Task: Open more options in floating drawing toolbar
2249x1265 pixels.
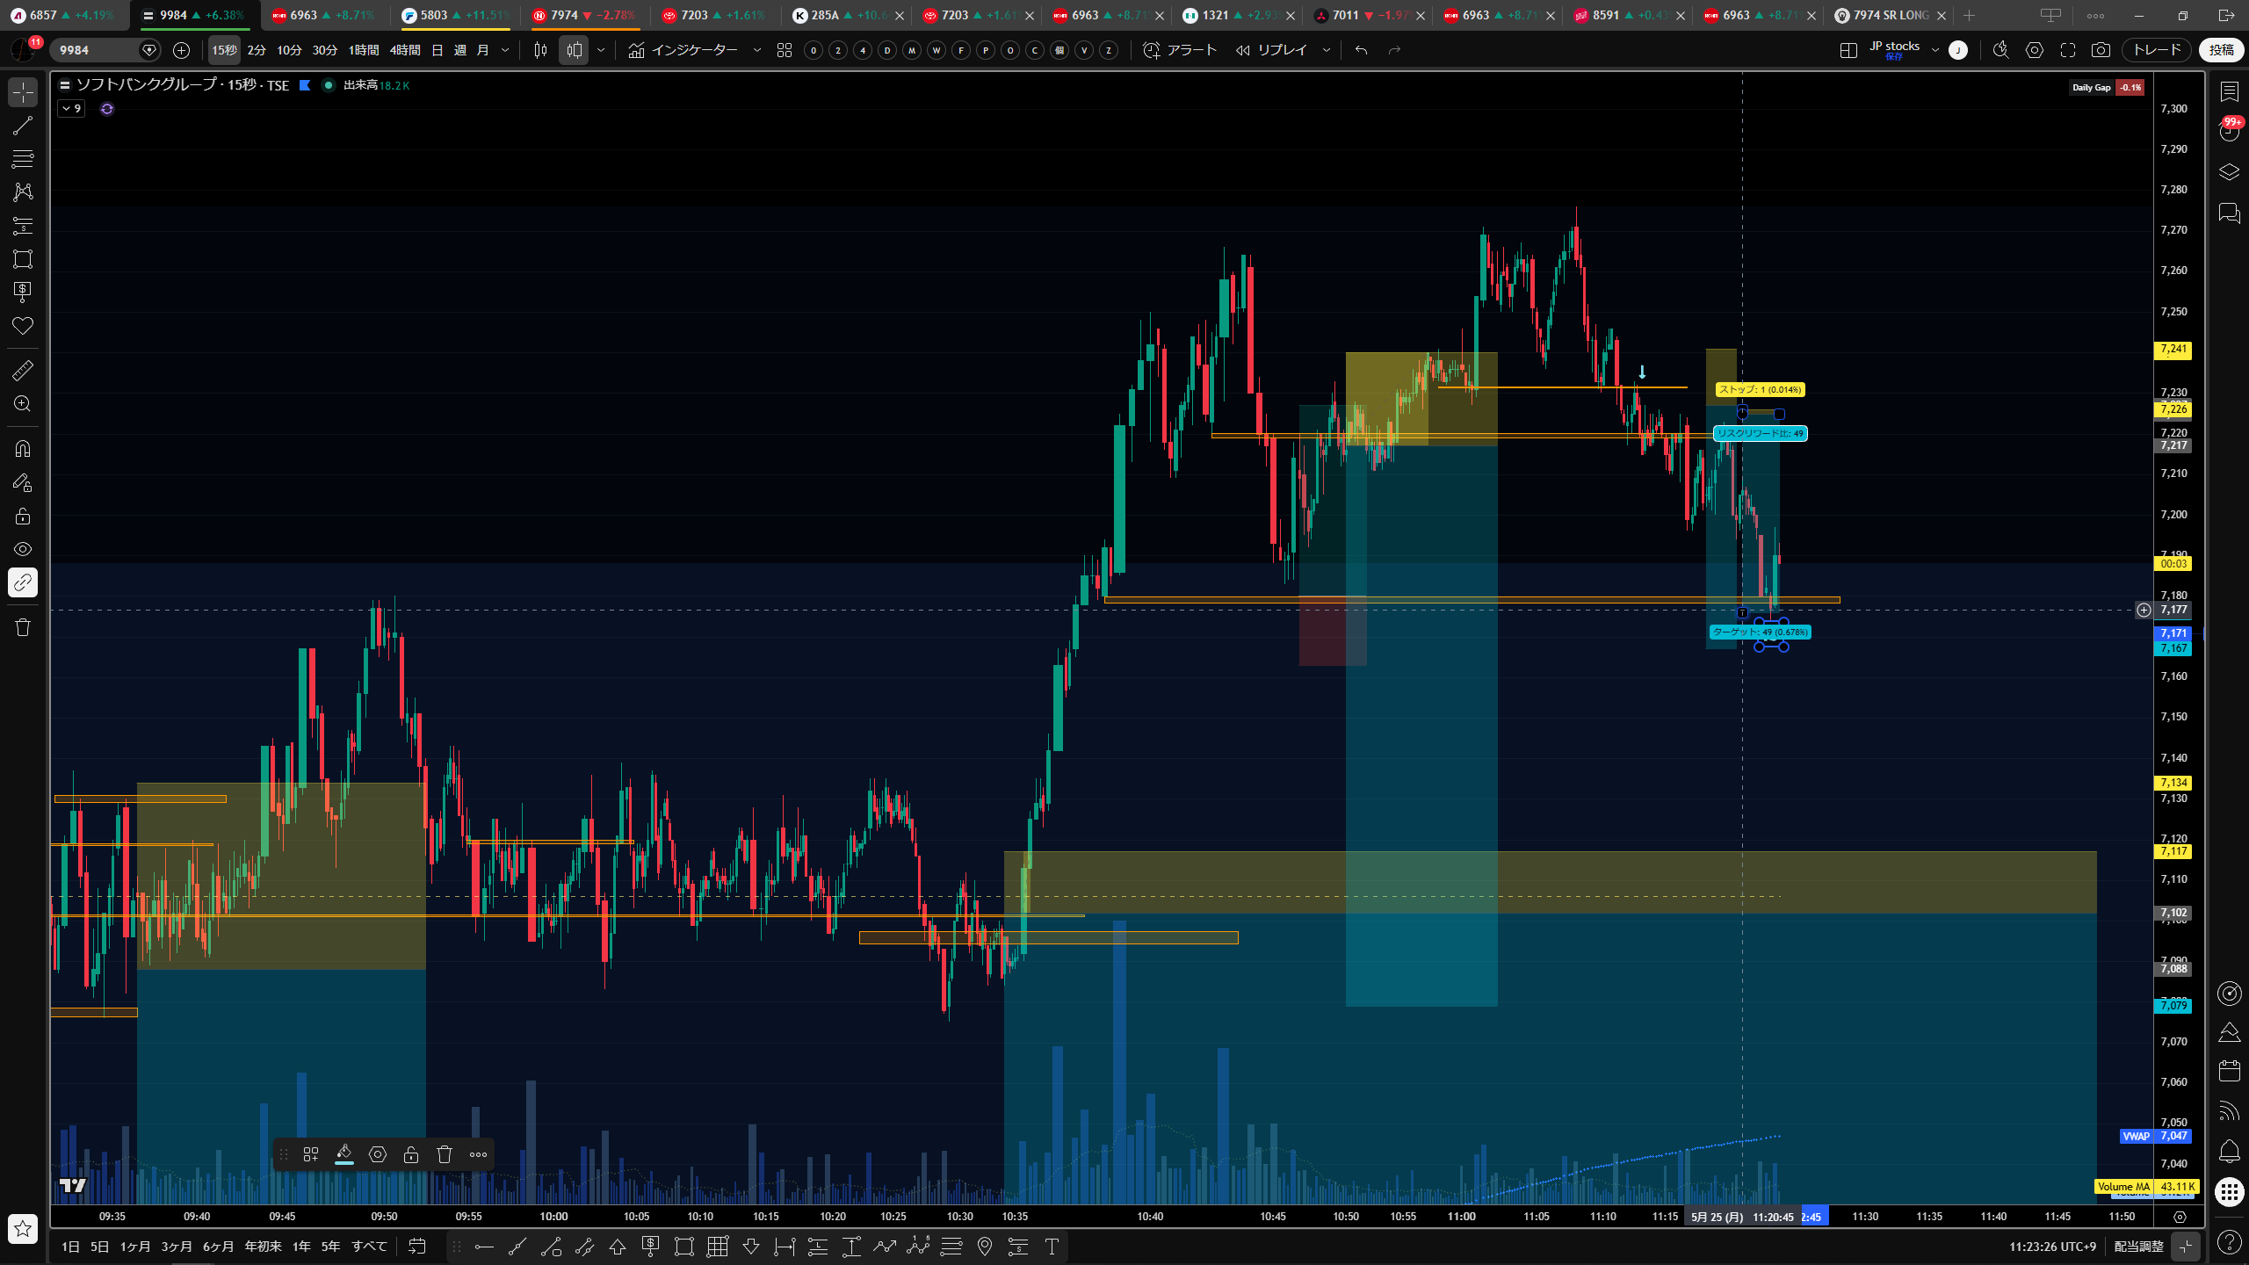Action: point(478,1154)
